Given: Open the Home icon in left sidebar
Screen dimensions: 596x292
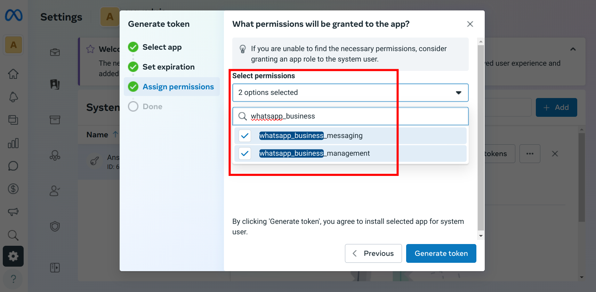Looking at the screenshot, I should point(13,74).
